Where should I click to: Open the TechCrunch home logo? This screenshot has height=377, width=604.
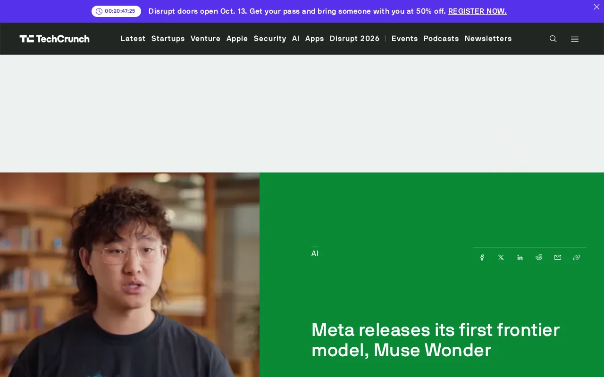54,39
